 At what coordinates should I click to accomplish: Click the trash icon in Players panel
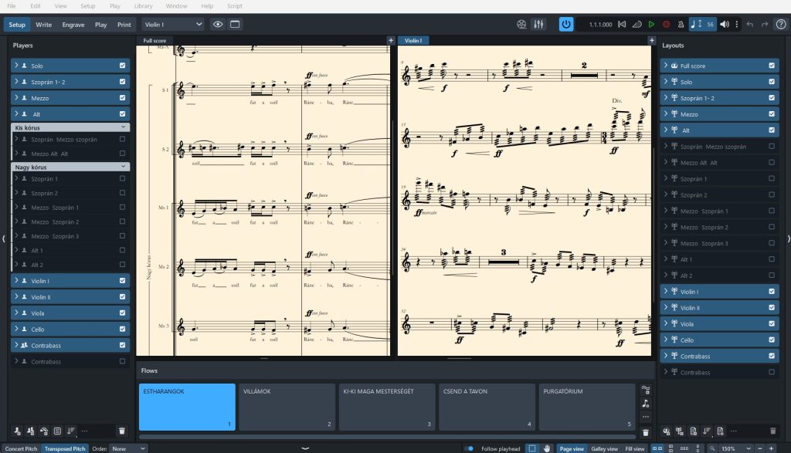(121, 431)
